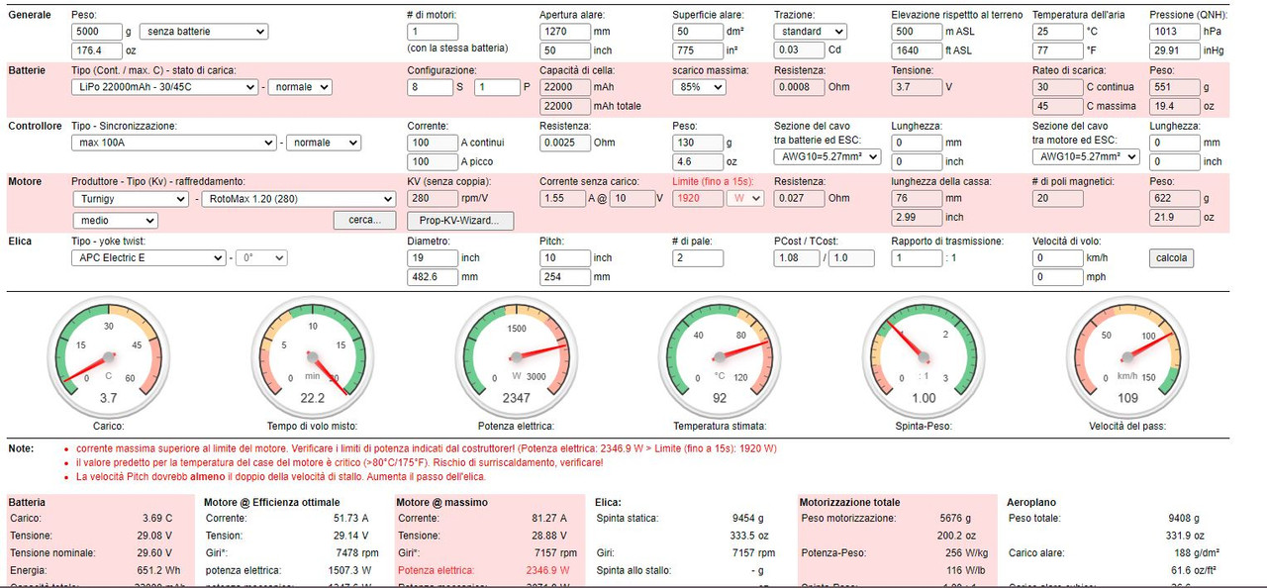The width and height of the screenshot is (1267, 588).
Task: Edit the PCost 1.08 field
Action: pos(796,257)
